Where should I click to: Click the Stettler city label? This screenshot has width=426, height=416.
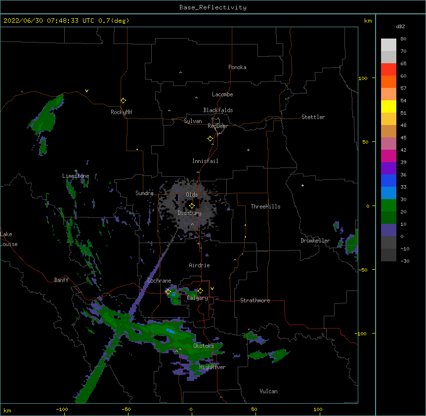coord(313,117)
